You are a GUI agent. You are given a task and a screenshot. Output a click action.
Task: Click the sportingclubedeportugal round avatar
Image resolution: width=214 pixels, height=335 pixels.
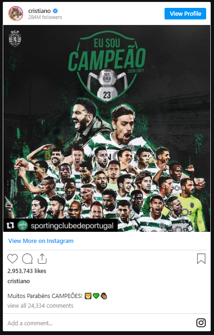pos(23,226)
